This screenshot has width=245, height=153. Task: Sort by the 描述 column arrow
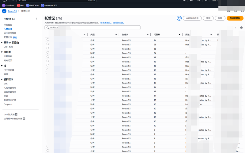[x=211, y=34]
